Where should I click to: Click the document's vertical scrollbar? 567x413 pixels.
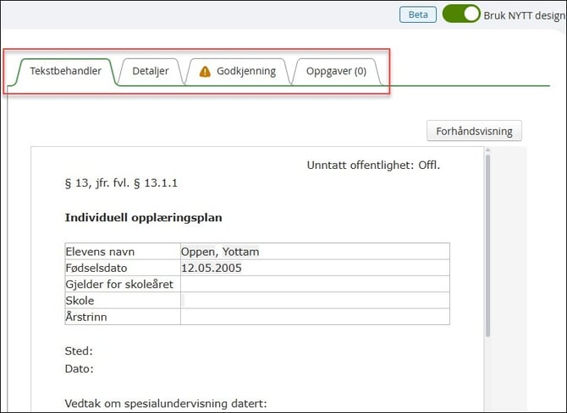[x=487, y=245]
